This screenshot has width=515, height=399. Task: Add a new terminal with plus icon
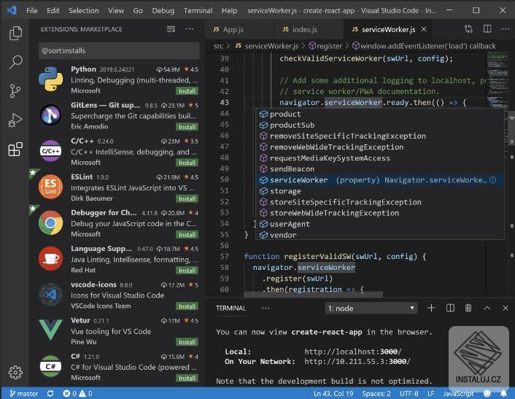click(x=431, y=308)
